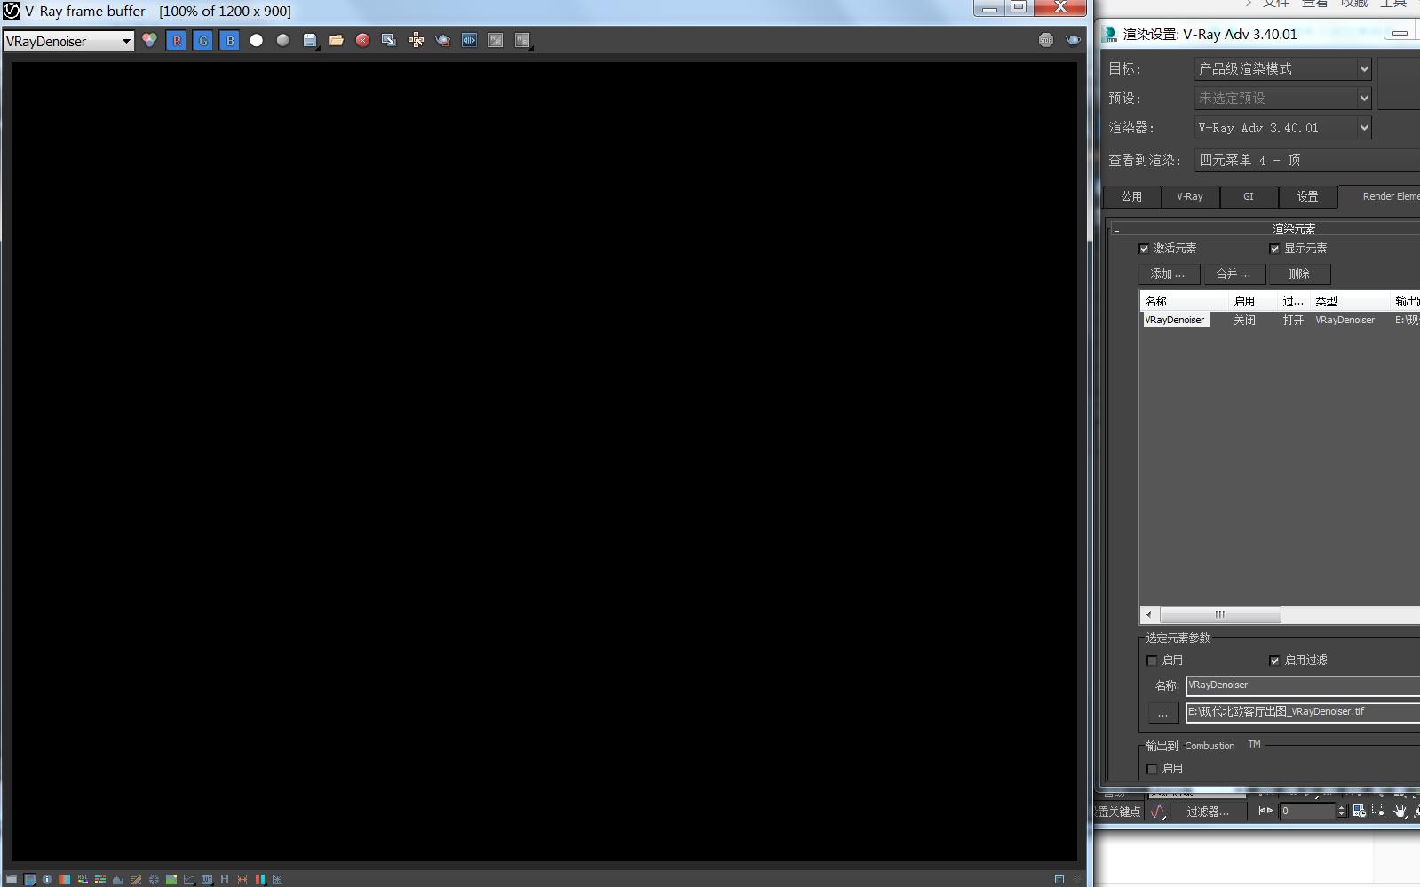Switch to the 公用 tab
The width and height of the screenshot is (1420, 887).
pos(1131,196)
